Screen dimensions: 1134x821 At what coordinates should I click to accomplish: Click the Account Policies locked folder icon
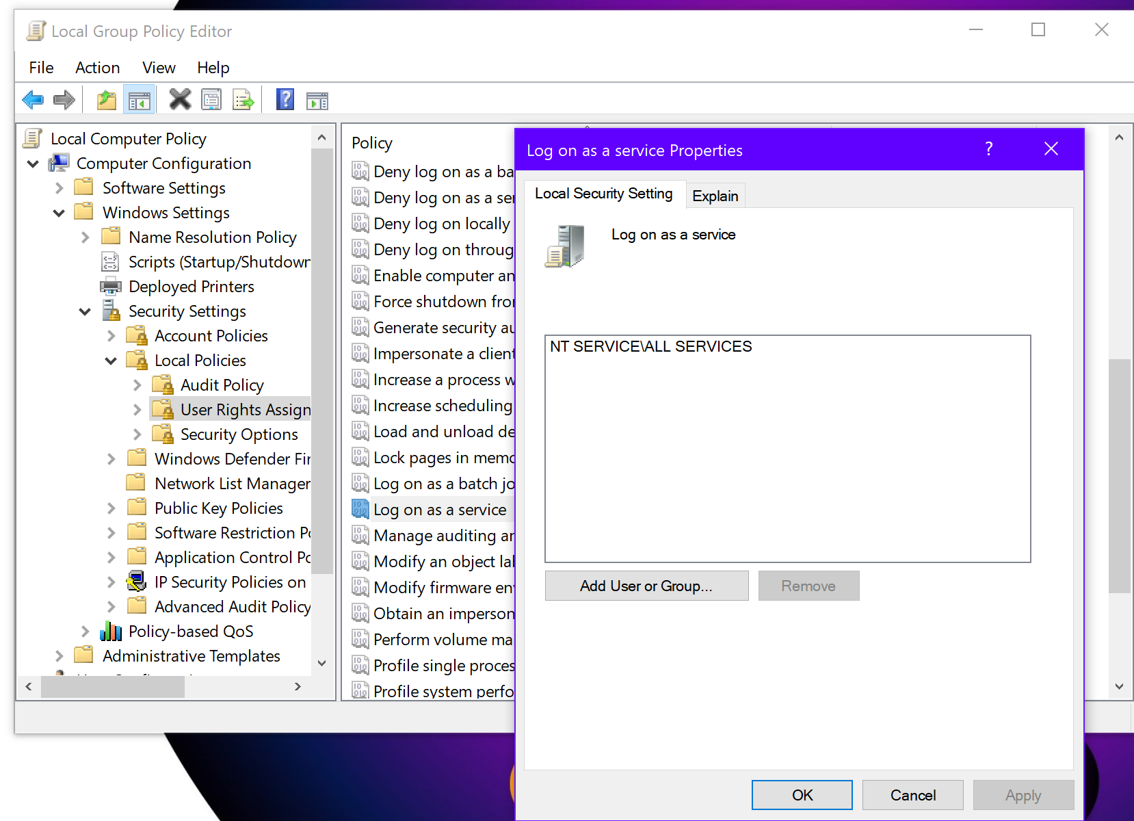(137, 335)
